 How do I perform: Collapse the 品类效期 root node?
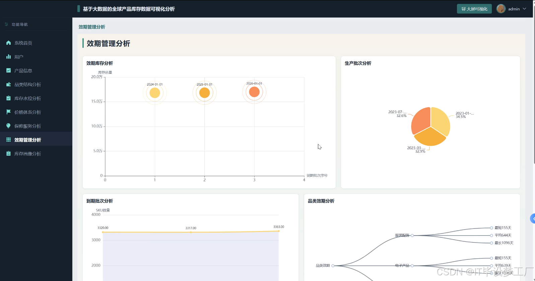click(x=333, y=266)
